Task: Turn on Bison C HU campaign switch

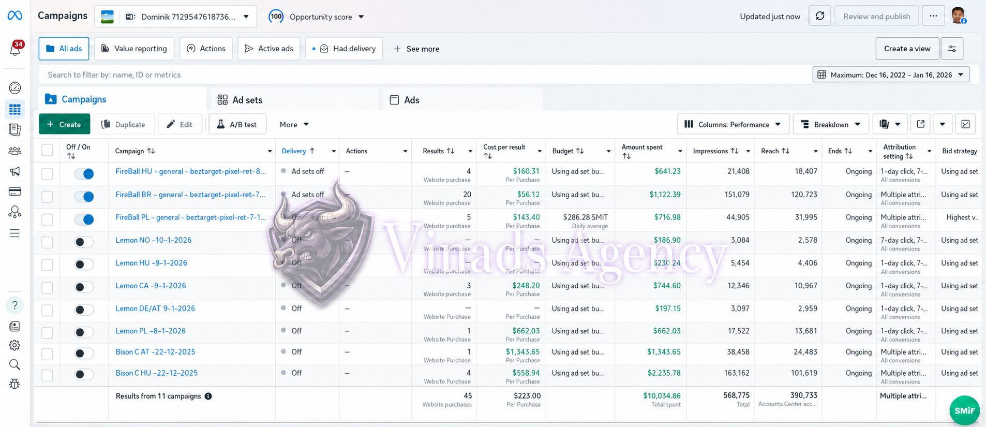Action: pos(84,374)
